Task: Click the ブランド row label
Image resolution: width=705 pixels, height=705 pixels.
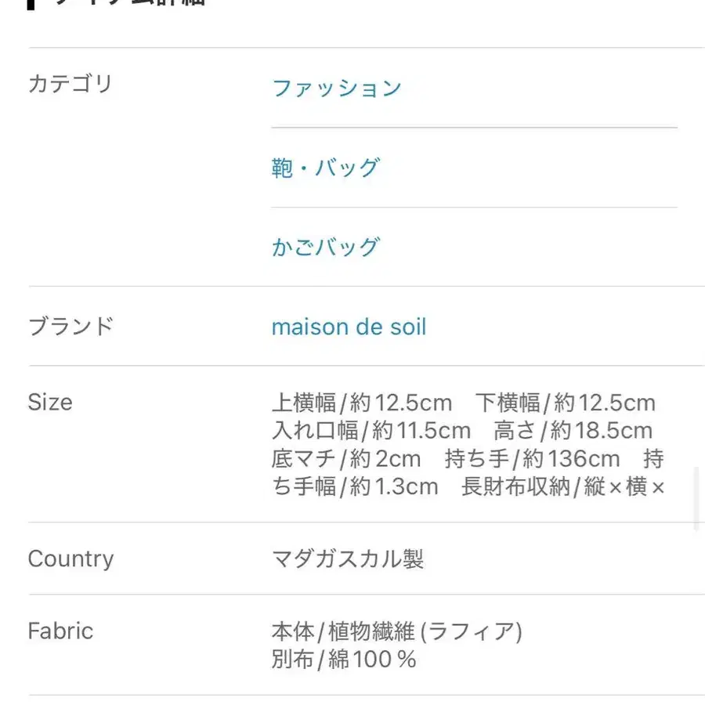Action: (x=70, y=327)
